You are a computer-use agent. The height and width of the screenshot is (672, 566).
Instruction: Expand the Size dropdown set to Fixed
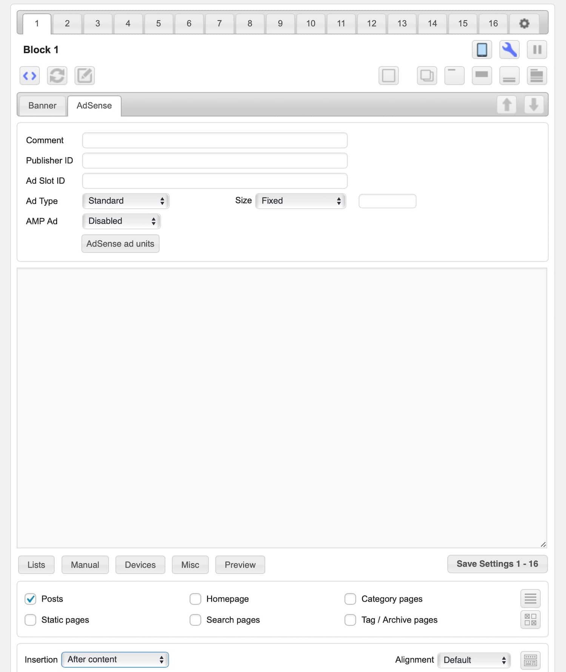[x=300, y=201]
